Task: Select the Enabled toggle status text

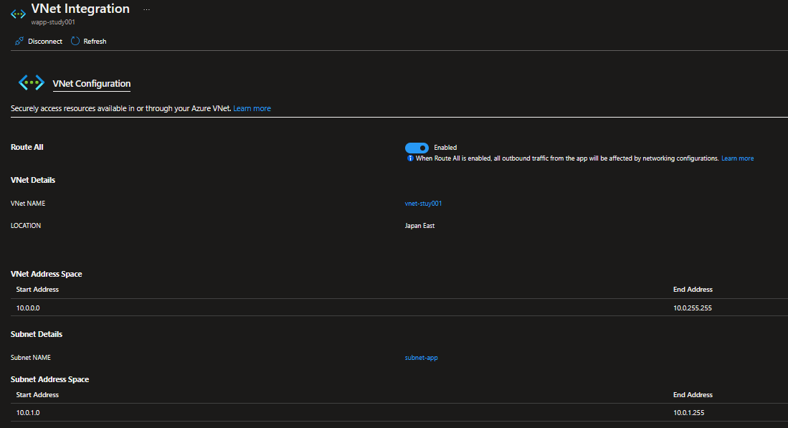Action: coord(445,148)
